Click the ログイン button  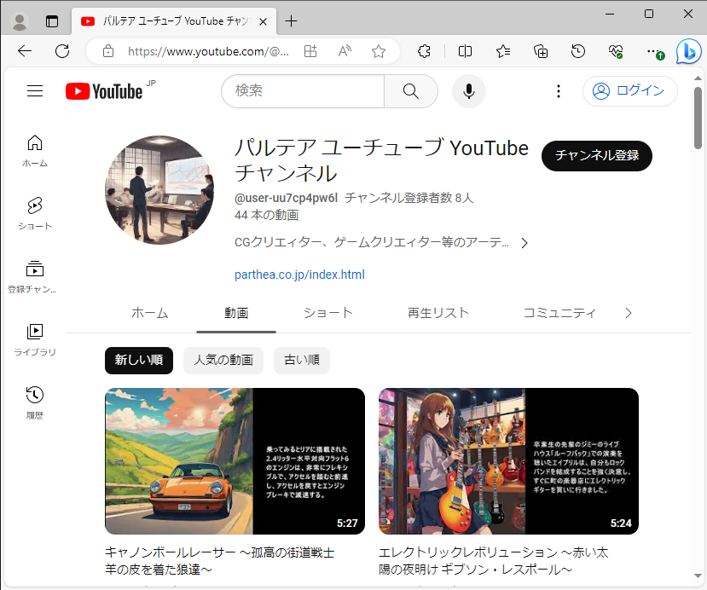[x=630, y=91]
